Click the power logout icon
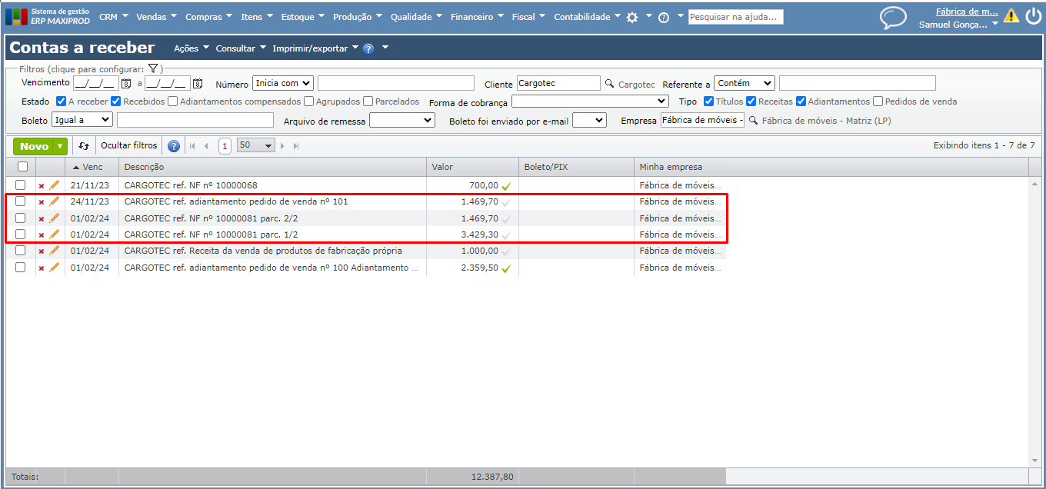This screenshot has width=1046, height=489. coord(1033,15)
